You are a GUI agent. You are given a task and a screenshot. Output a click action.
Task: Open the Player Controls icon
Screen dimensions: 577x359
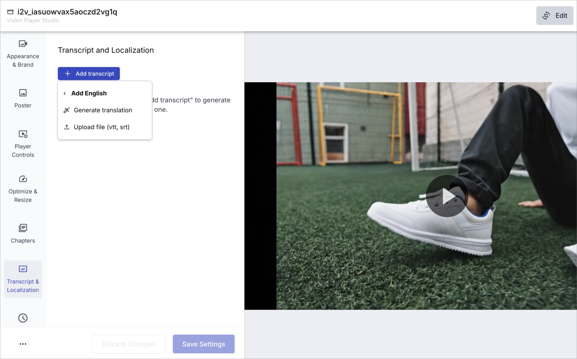point(23,134)
